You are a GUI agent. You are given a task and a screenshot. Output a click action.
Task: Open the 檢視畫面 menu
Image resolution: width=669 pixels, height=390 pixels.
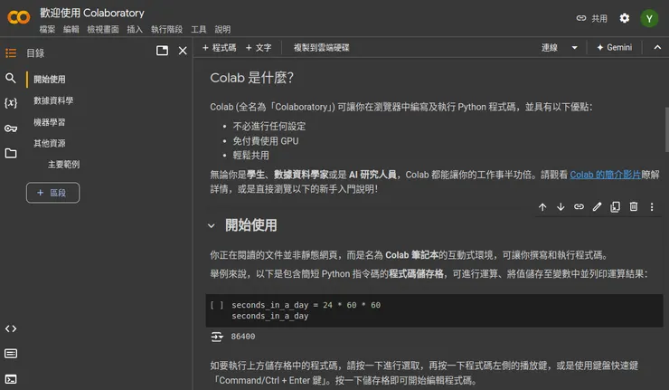point(103,30)
